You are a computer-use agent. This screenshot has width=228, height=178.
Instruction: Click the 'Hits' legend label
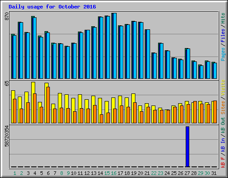223,18
